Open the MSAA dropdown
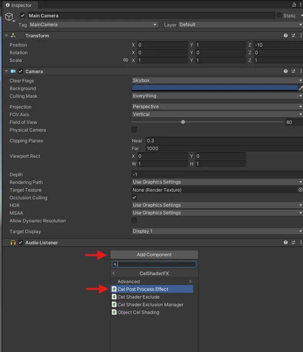This screenshot has width=303, height=352. pyautogui.click(x=217, y=213)
